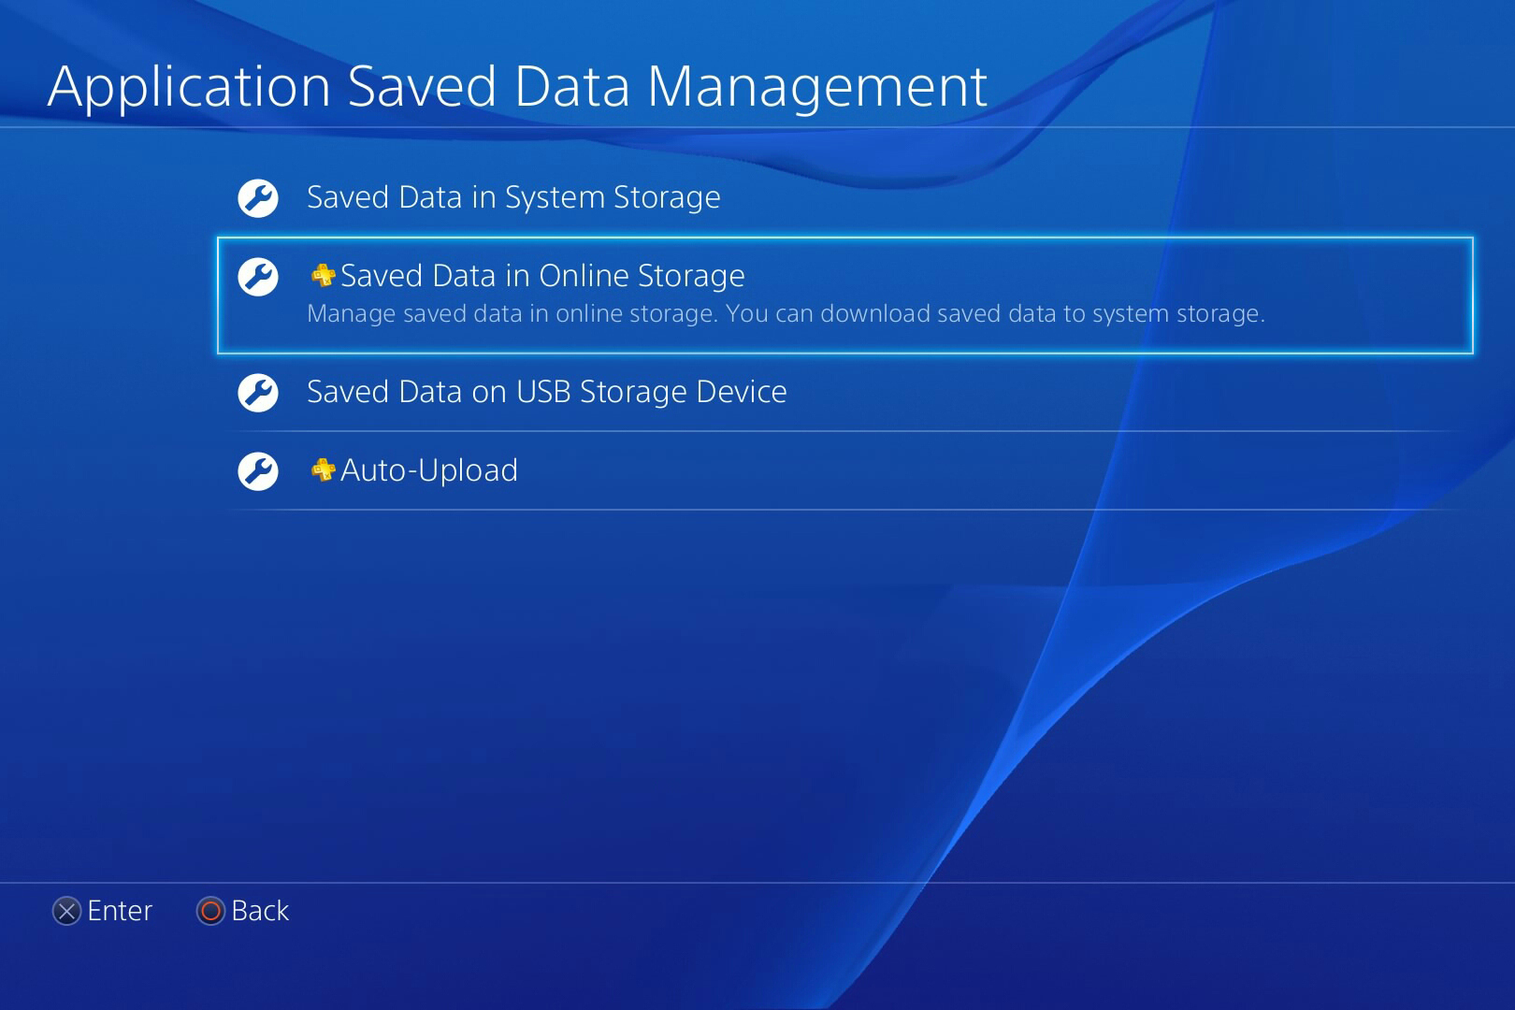Click the word 'USB' in third entry
1515x1010 pixels.
(x=543, y=392)
